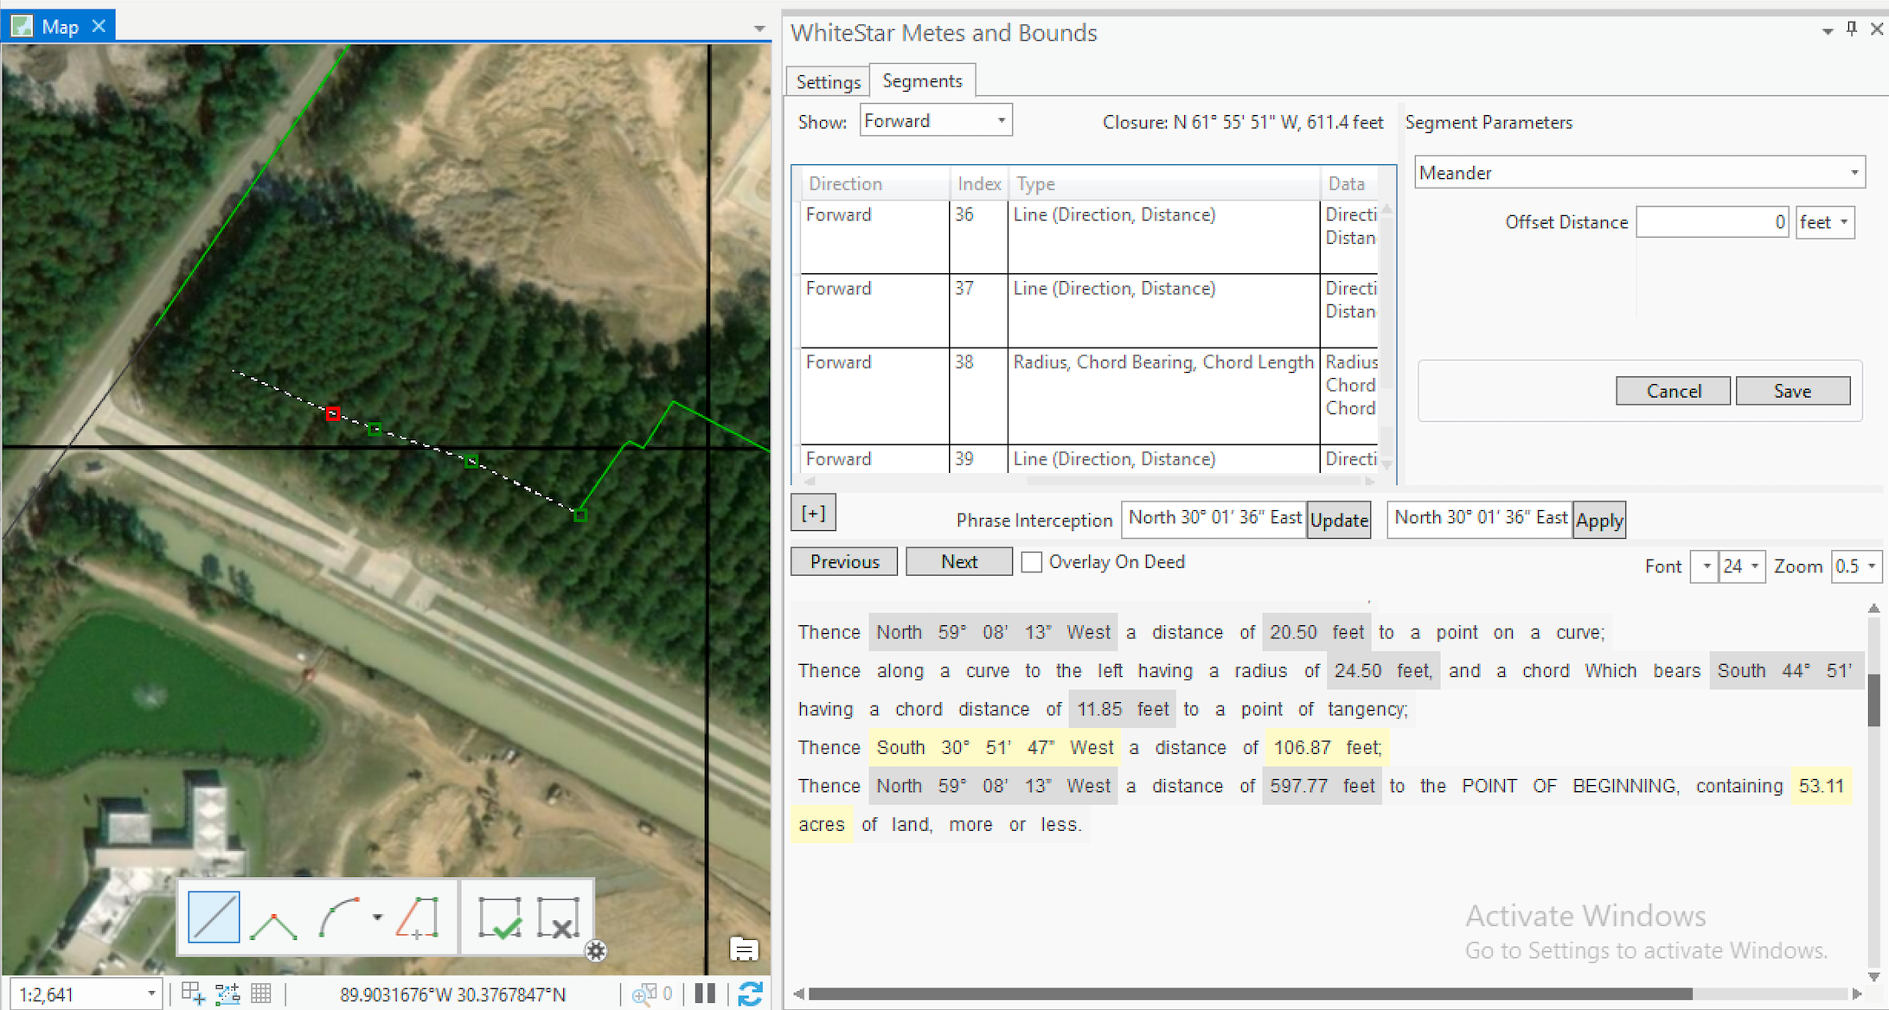Refresh the map view

750,994
